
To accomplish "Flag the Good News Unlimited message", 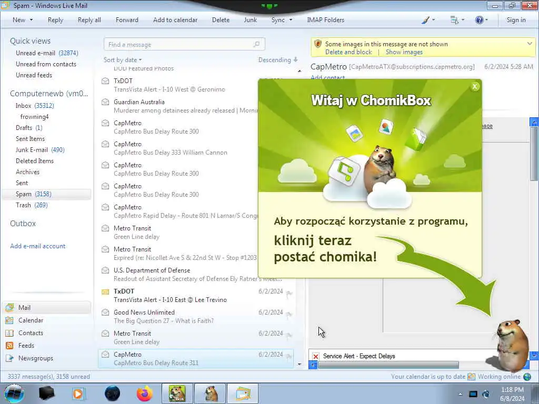I will [x=289, y=314].
